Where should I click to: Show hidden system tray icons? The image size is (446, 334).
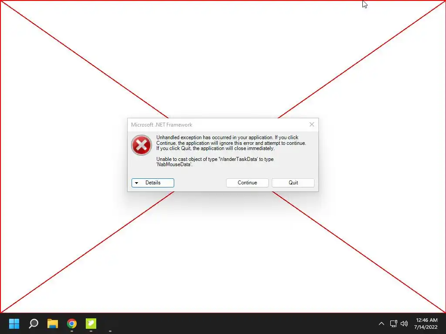[x=382, y=324]
